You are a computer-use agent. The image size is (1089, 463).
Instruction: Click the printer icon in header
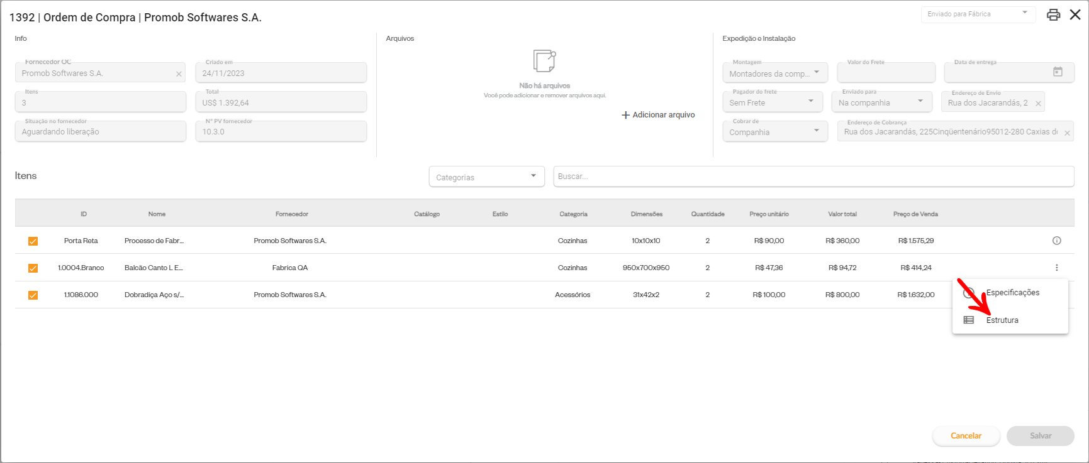(1053, 14)
